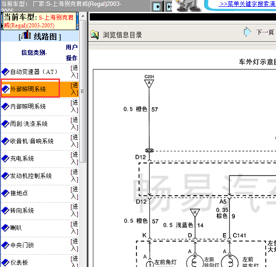Select 自动变速器（AT） category
Screen dimensions: 276x267
[x=34, y=72]
